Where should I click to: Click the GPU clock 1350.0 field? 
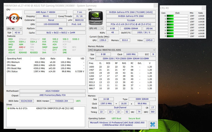point(103,40)
